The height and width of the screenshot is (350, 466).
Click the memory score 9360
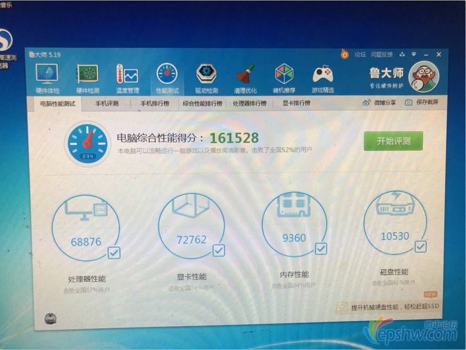click(x=294, y=238)
